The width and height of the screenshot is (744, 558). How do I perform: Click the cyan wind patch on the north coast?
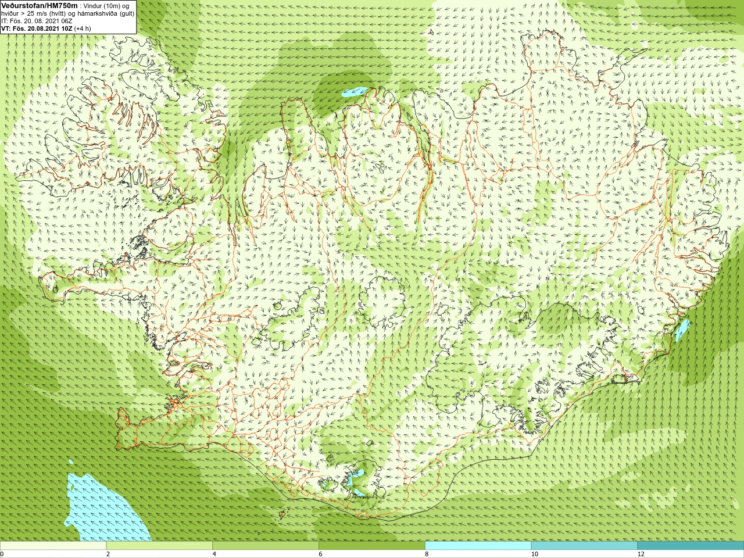pos(355,92)
